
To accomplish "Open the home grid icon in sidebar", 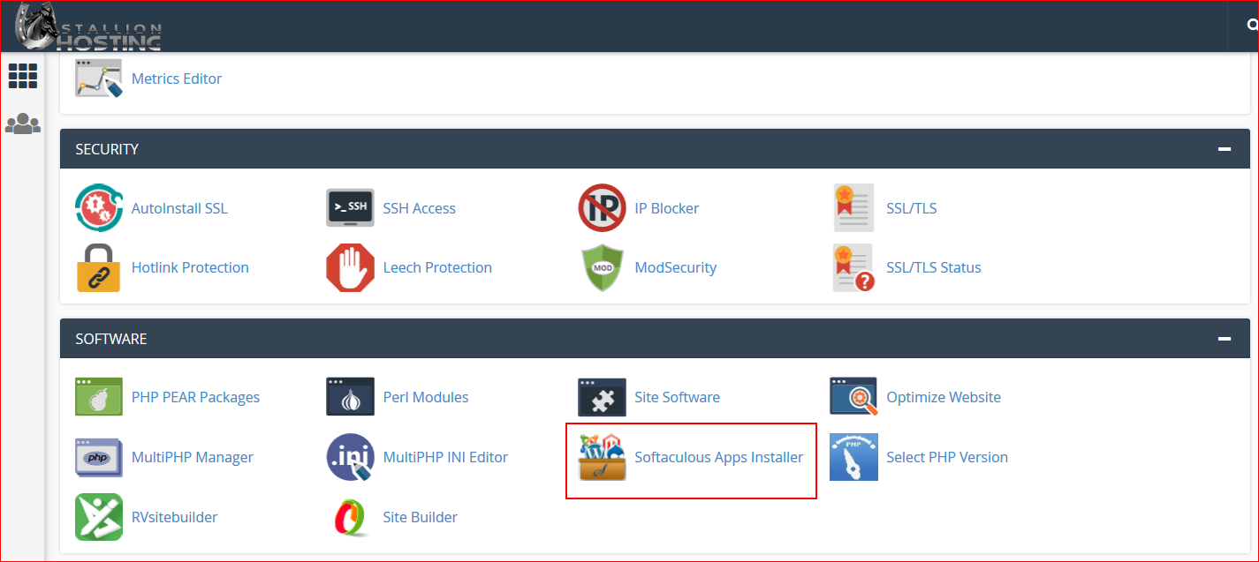I will [x=23, y=76].
